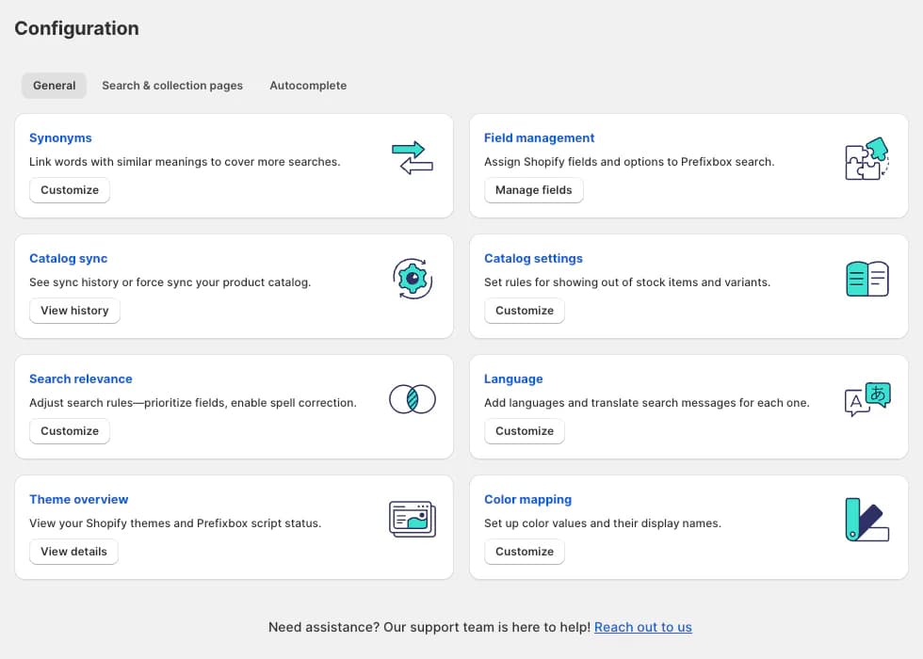Click the Catalog settings open-book icon
This screenshot has width=923, height=659.
pyautogui.click(x=867, y=279)
